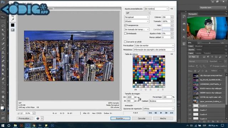The width and height of the screenshot is (228, 128).
Task: Go to first animation frame
Action: point(150,113)
